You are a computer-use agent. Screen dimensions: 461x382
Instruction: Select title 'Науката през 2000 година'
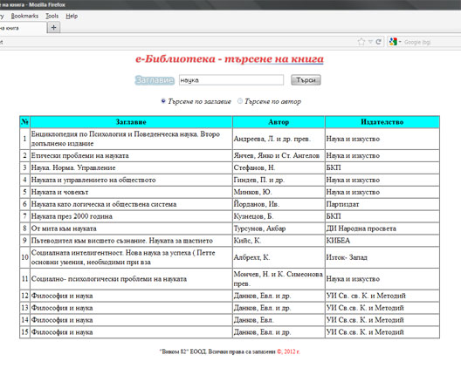[72, 216]
